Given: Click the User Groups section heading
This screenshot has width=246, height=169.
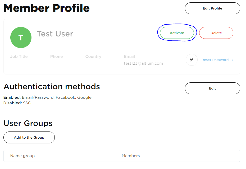Looking at the screenshot, I should [28, 123].
